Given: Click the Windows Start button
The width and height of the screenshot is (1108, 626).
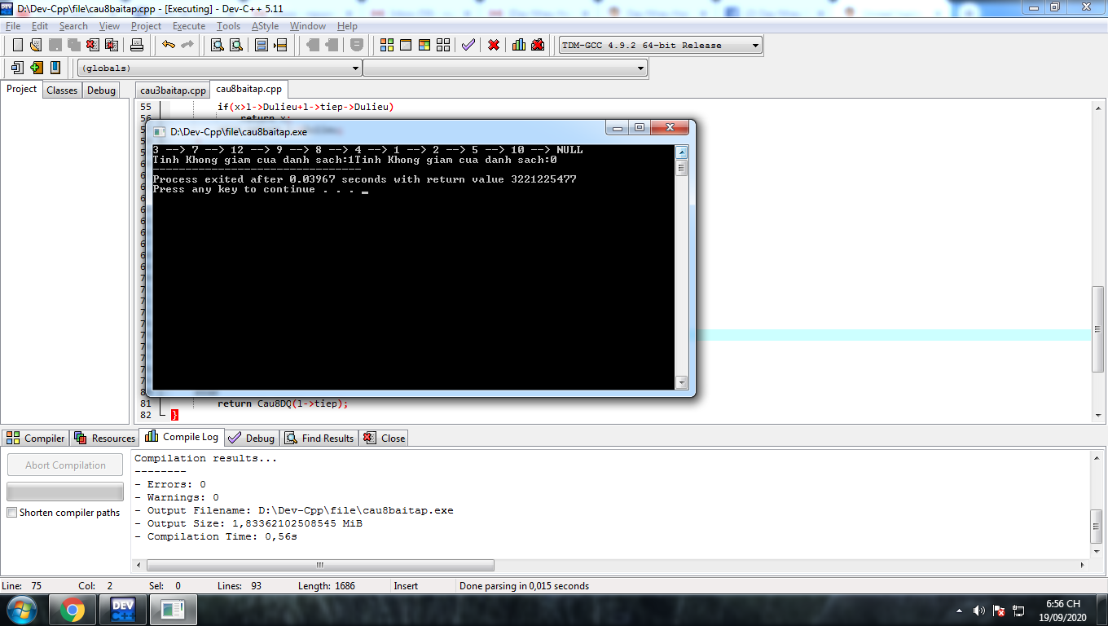Looking at the screenshot, I should coord(22,610).
